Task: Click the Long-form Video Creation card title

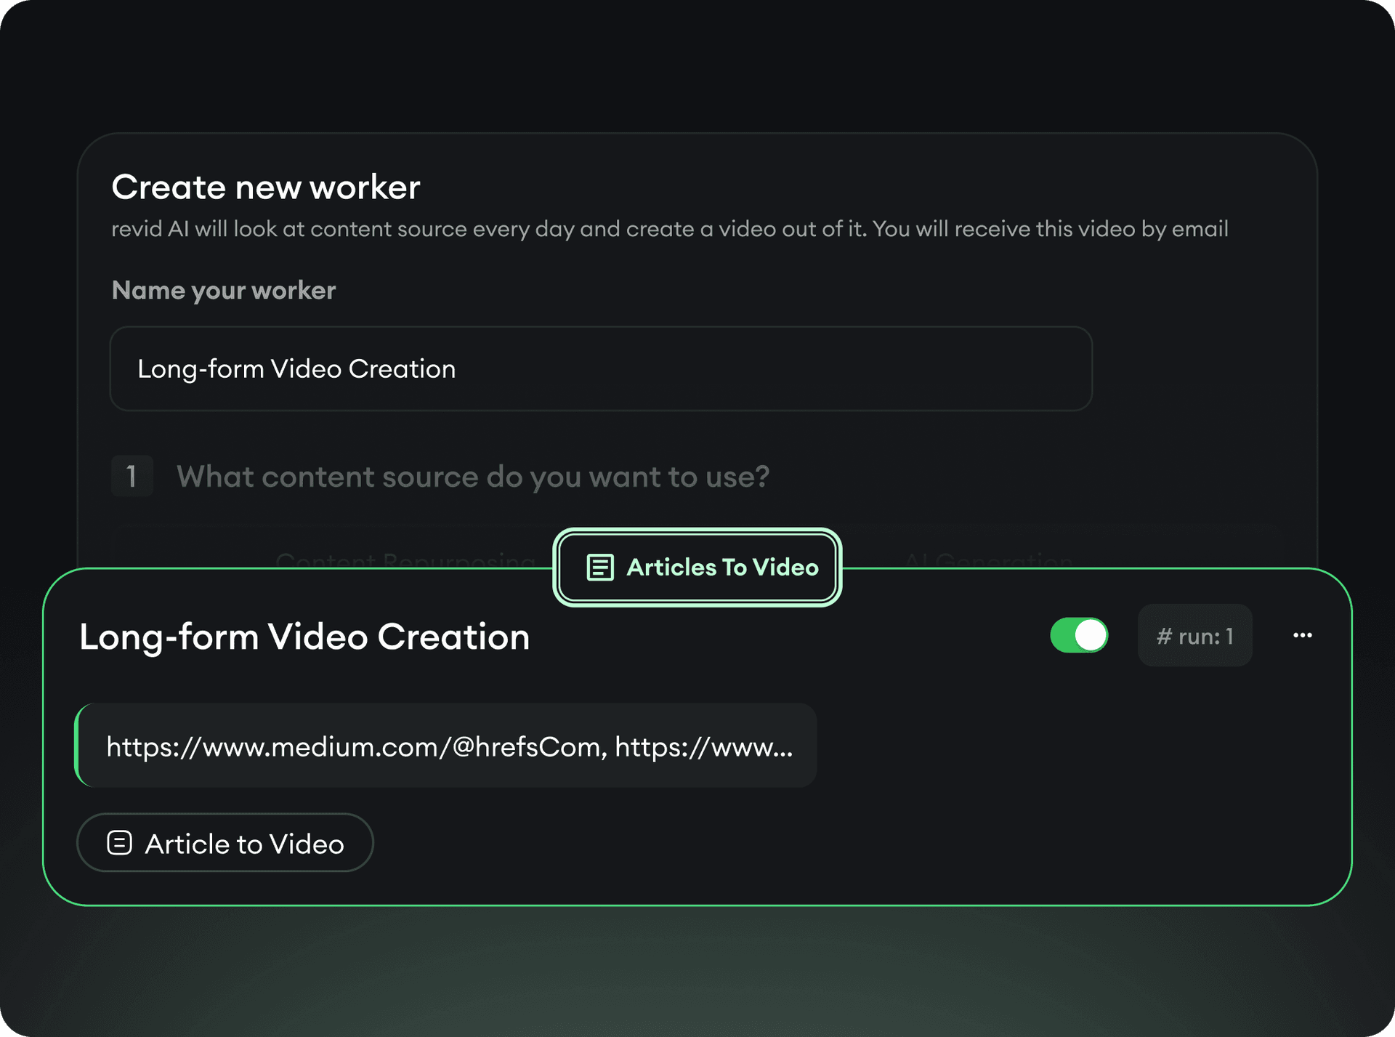Action: click(304, 637)
